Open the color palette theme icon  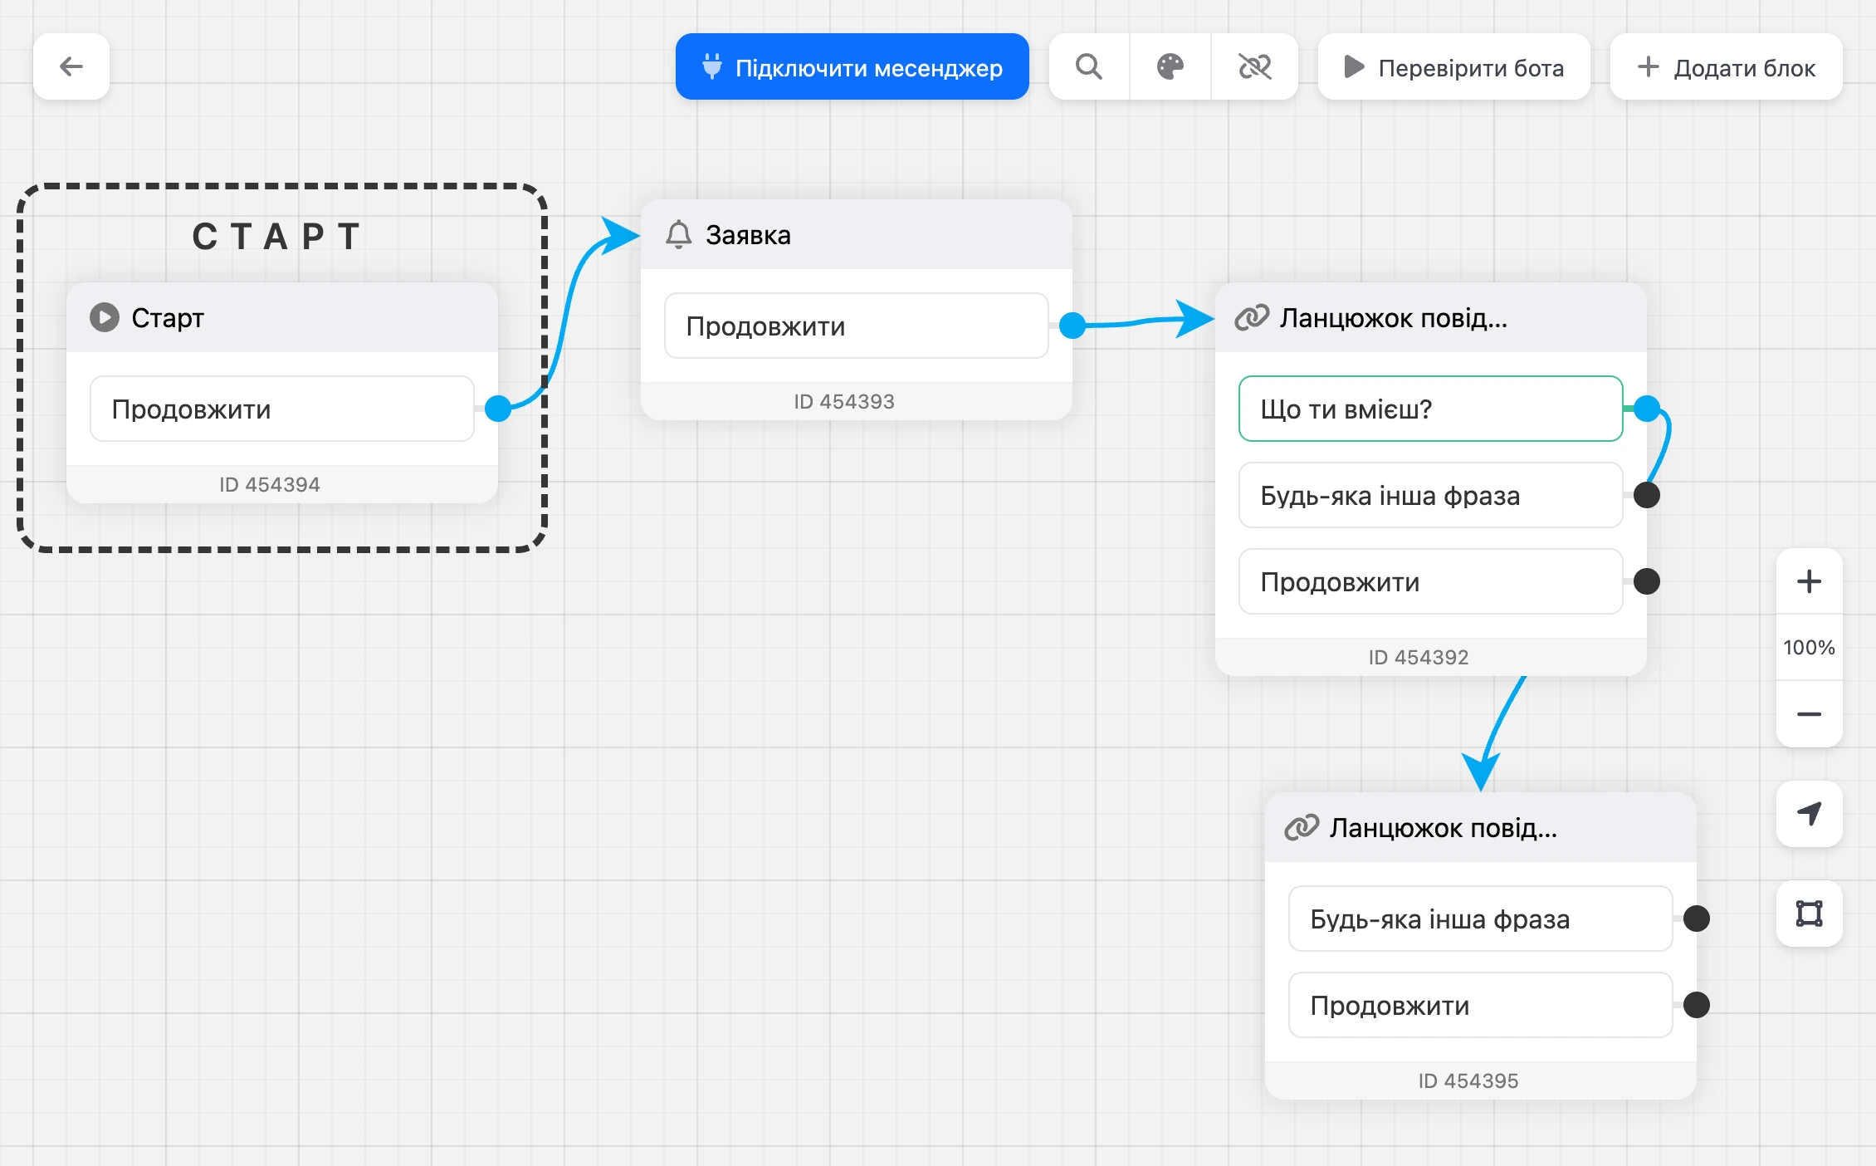[x=1170, y=66]
